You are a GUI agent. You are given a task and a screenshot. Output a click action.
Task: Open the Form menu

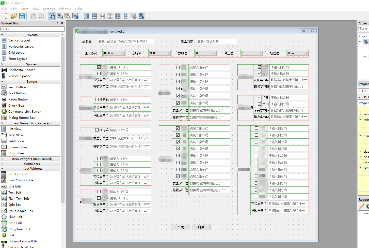(x=24, y=9)
